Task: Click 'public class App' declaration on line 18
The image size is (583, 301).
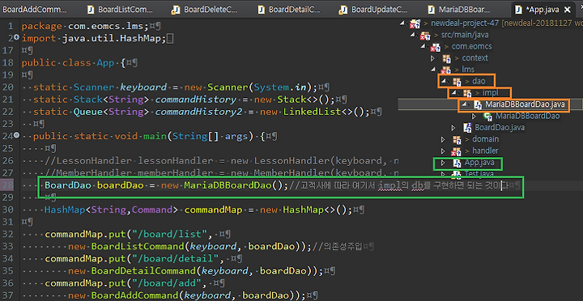Action: (x=68, y=63)
